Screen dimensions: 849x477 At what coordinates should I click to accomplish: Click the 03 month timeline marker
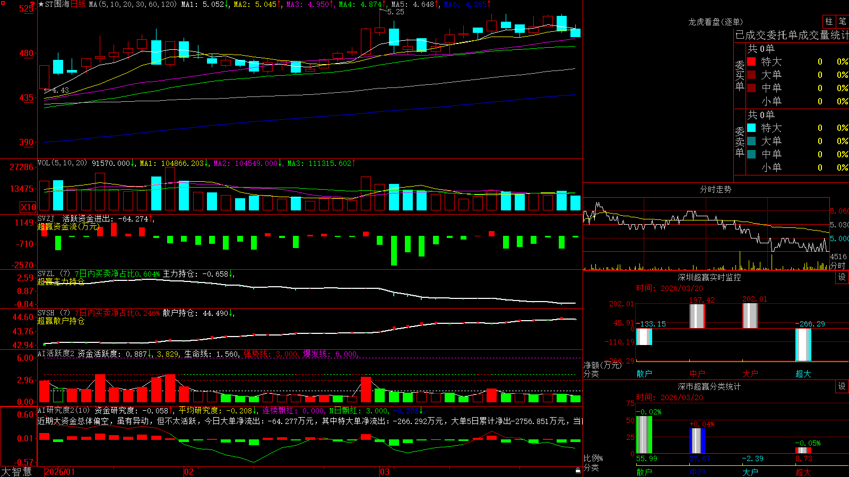click(x=384, y=472)
